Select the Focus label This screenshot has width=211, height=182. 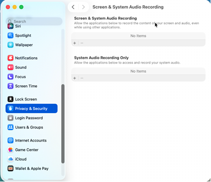[x=20, y=77]
